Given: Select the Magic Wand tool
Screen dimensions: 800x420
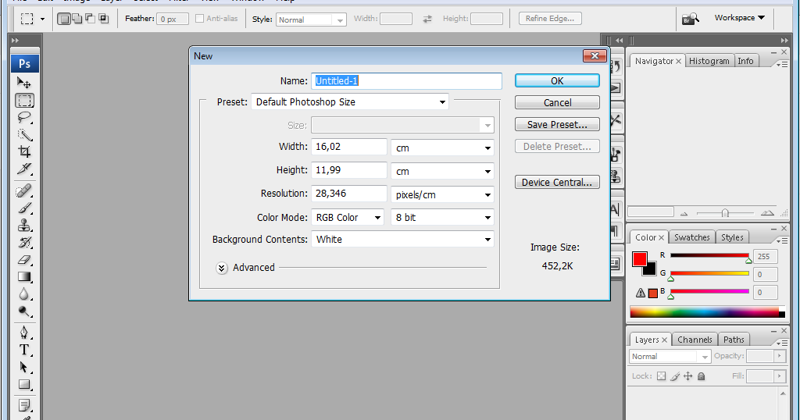Looking at the screenshot, I should (x=24, y=135).
